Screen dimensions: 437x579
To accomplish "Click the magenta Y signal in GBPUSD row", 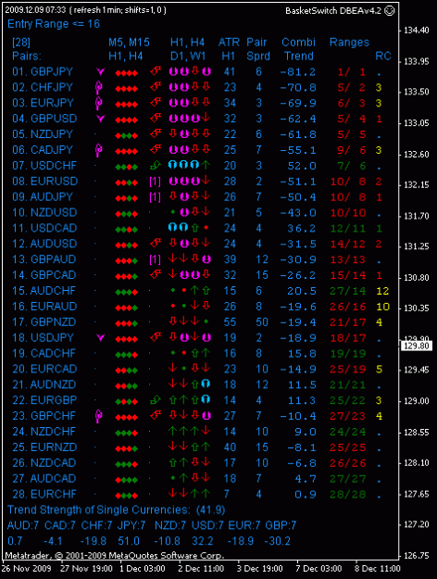I will click(100, 119).
